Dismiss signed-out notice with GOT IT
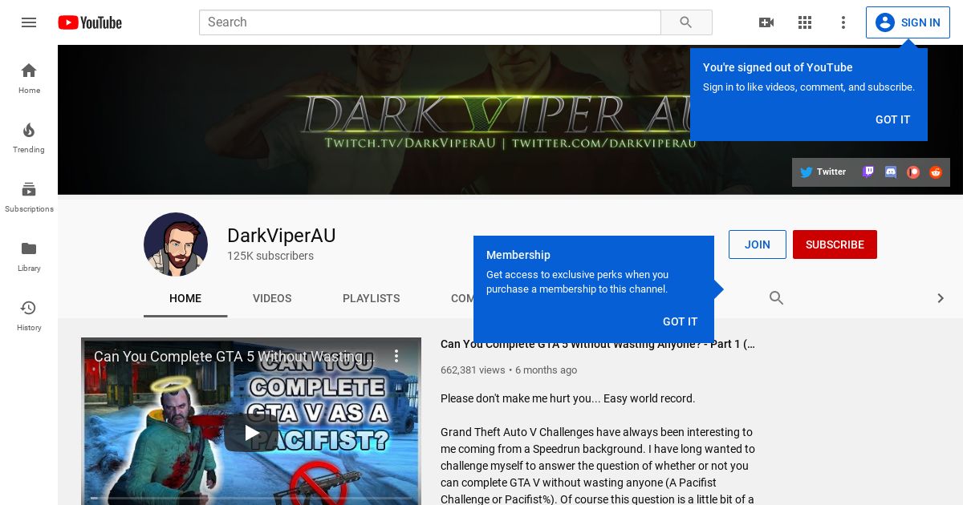This screenshot has height=505, width=963. [x=892, y=119]
